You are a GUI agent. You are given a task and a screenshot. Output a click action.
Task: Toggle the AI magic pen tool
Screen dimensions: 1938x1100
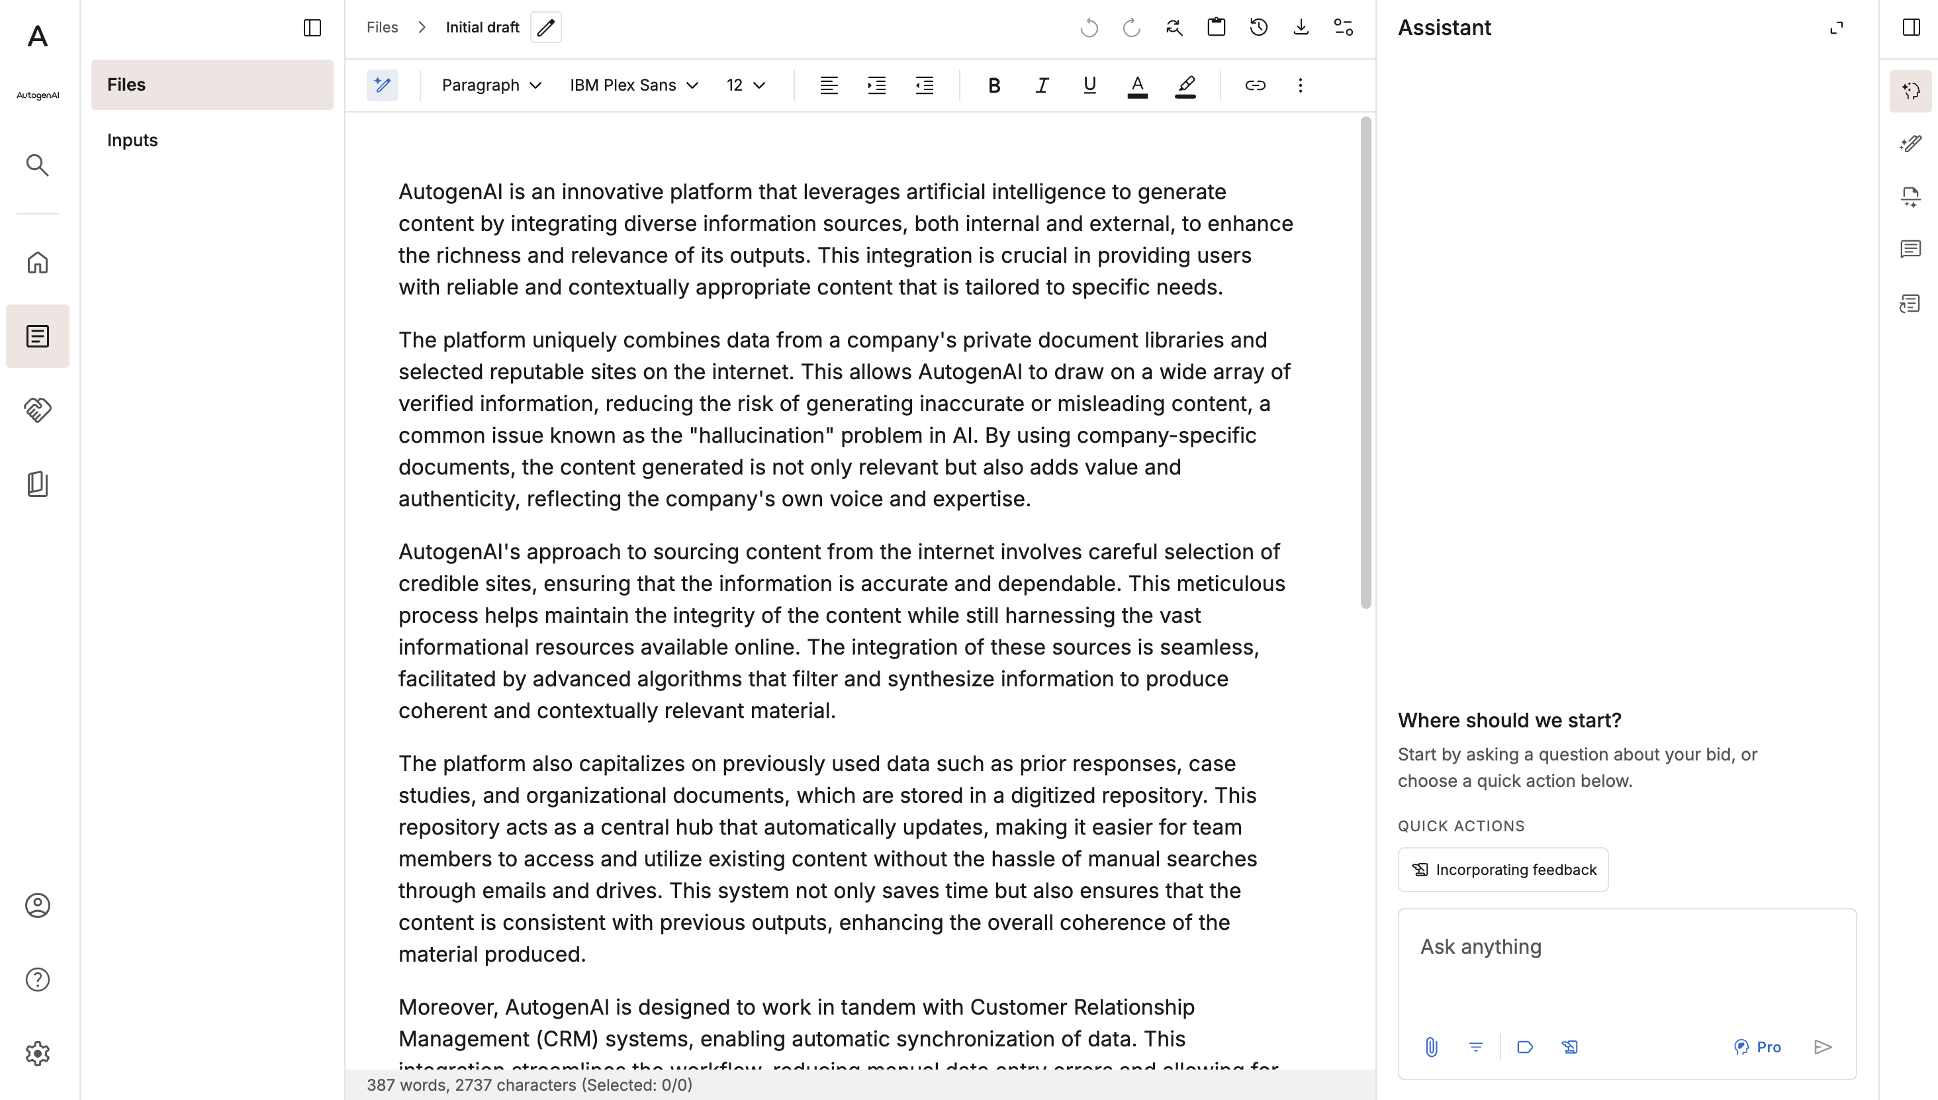383,85
